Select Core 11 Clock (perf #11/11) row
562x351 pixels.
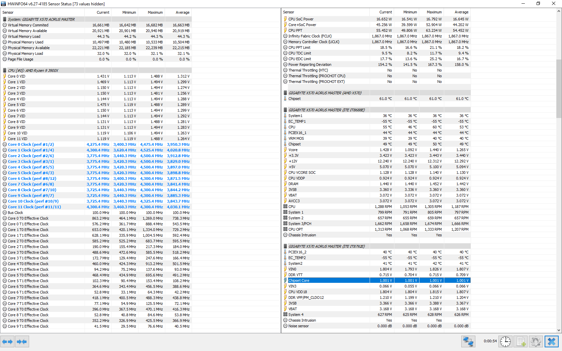(x=96, y=207)
